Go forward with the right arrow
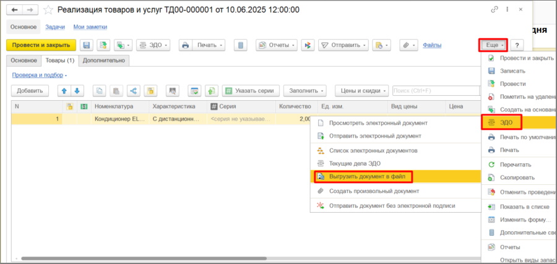The height and width of the screenshot is (264, 557). pos(30,10)
